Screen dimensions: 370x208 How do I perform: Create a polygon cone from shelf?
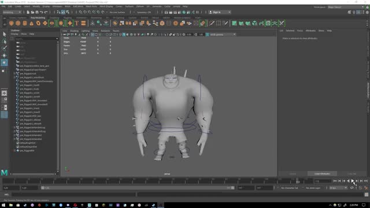point(32,23)
